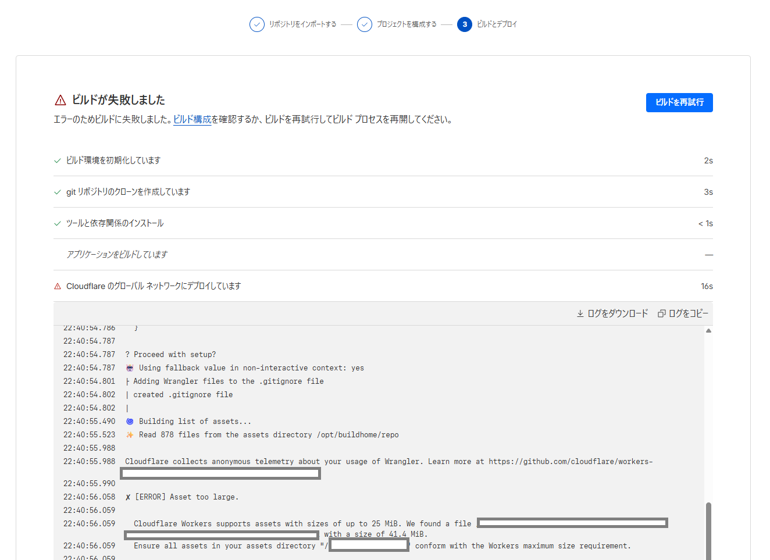Click the 2s duration on the ビルド環境 row

click(x=708, y=160)
